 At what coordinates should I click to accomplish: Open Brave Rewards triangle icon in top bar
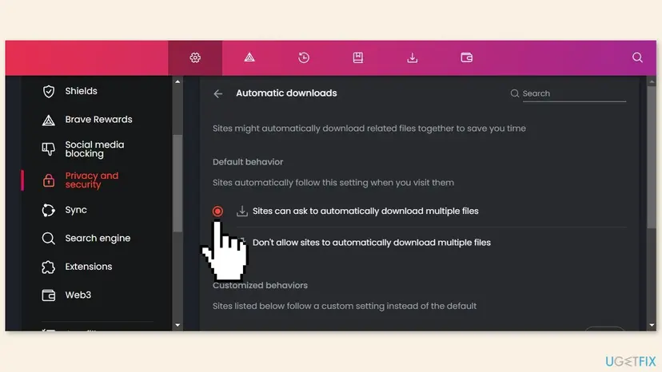(x=249, y=57)
